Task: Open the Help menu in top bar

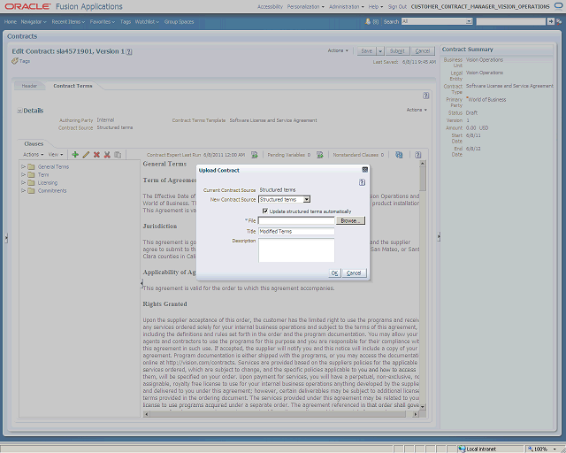Action: click(376, 6)
